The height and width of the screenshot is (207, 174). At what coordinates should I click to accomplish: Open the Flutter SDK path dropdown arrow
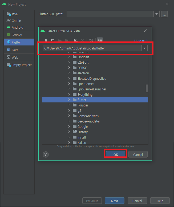[x=156, y=14]
